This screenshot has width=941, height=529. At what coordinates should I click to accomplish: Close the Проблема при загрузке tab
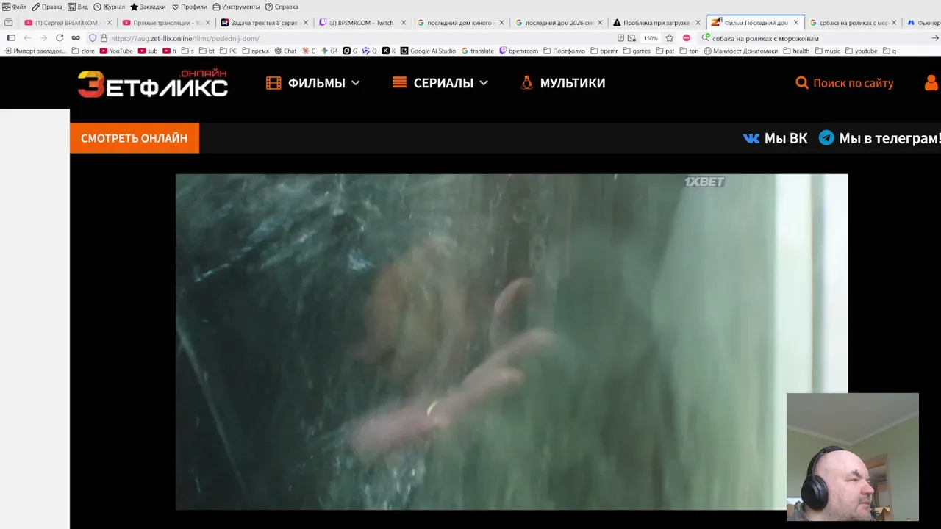click(698, 23)
